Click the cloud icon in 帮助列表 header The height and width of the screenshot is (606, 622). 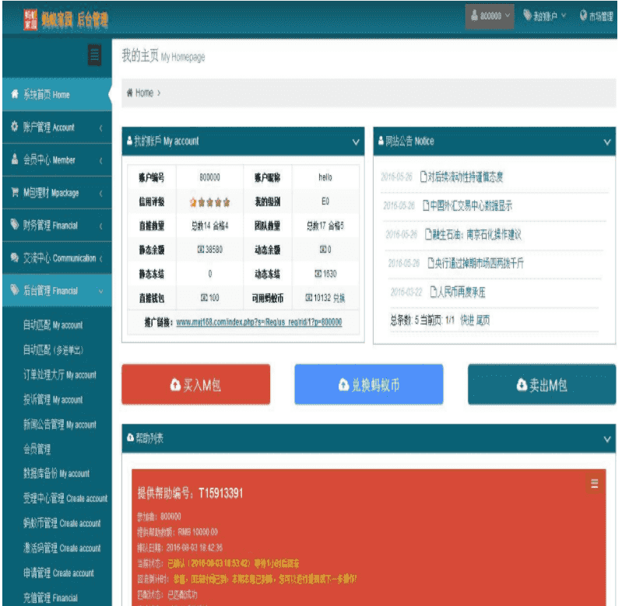[130, 437]
